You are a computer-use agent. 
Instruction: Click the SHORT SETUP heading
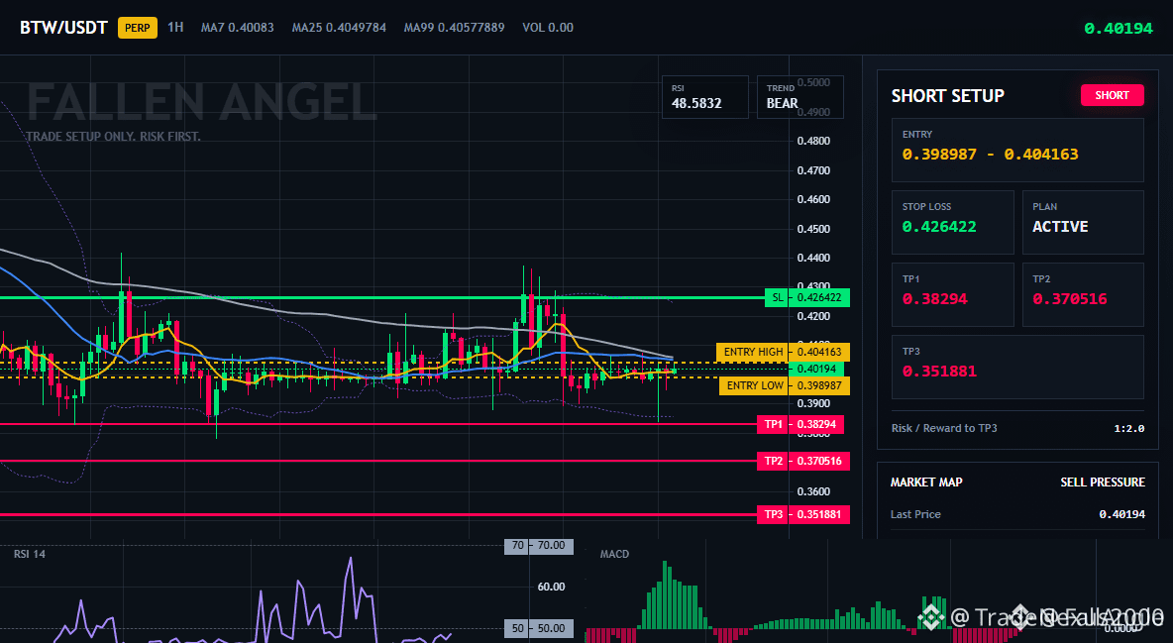pos(948,96)
